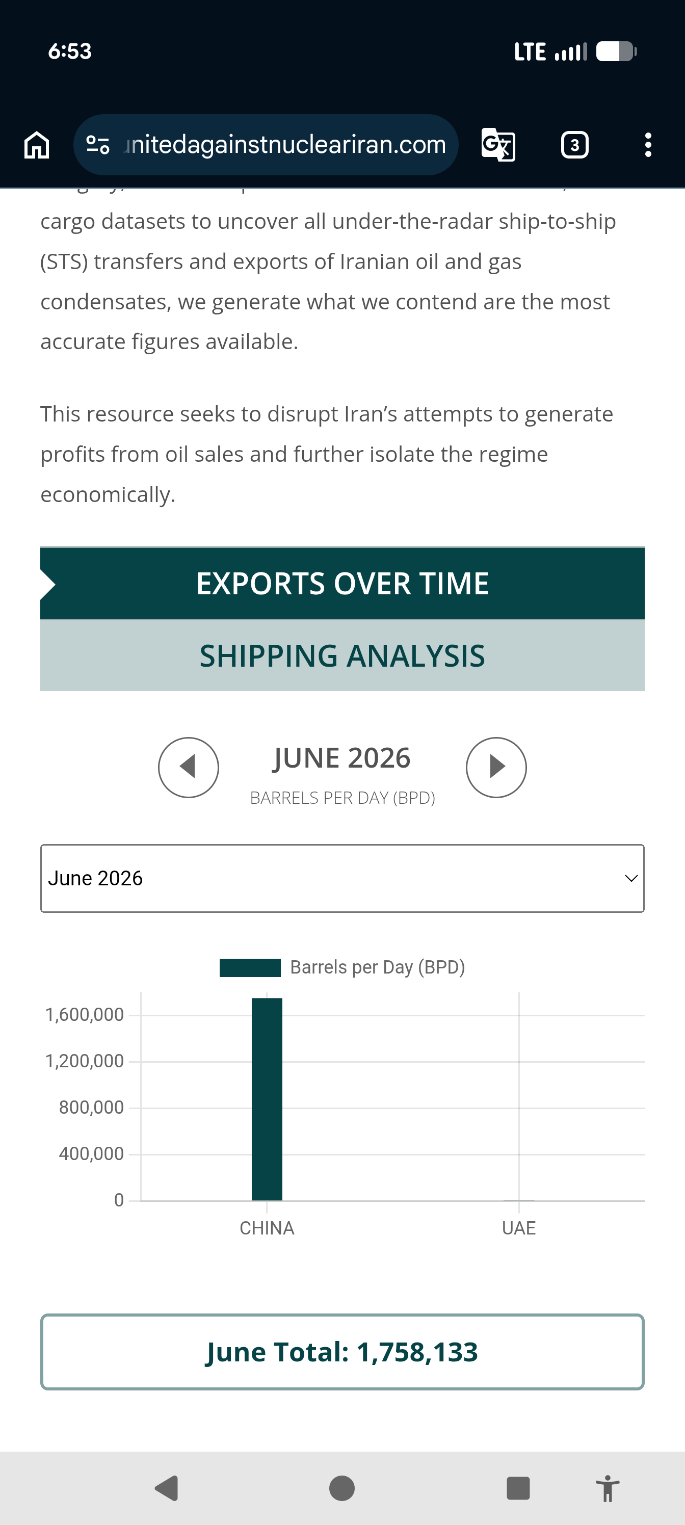Click the China bar in chart

tap(267, 1099)
